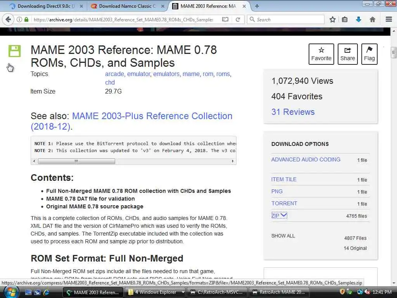Click the green floppy disk software icon
This screenshot has width=397, height=298.
[14, 51]
